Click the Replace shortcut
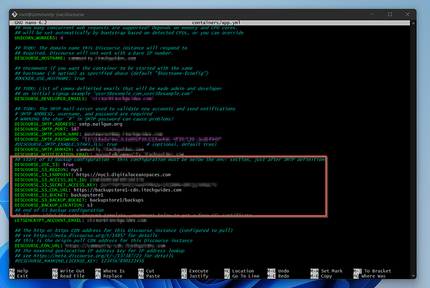The height and width of the screenshot is (288, 430). coord(109,276)
